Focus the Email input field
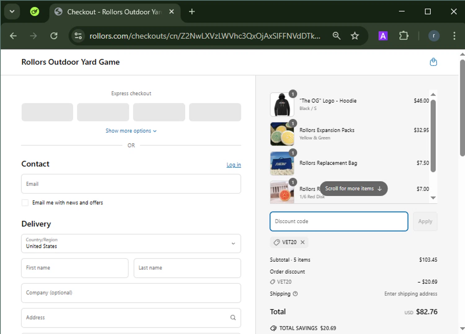The width and height of the screenshot is (465, 334). [131, 184]
